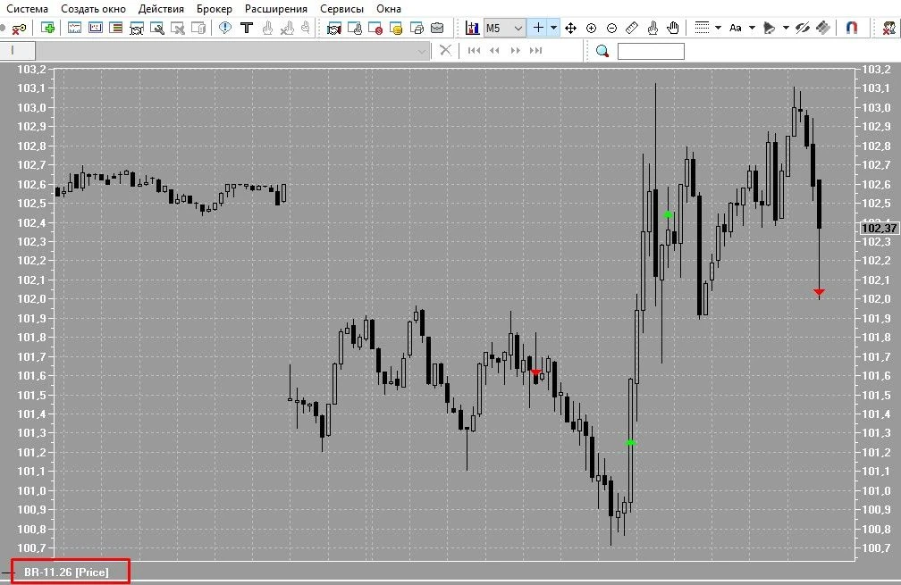Create a new window with green plus icon

[x=48, y=28]
